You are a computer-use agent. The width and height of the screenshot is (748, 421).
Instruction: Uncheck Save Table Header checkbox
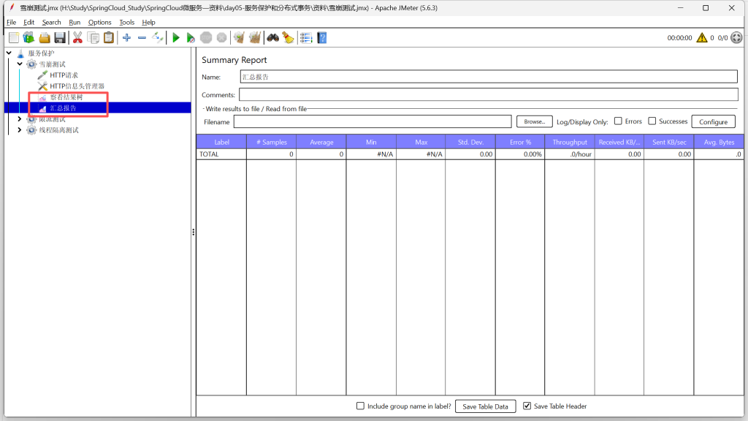pyautogui.click(x=527, y=406)
